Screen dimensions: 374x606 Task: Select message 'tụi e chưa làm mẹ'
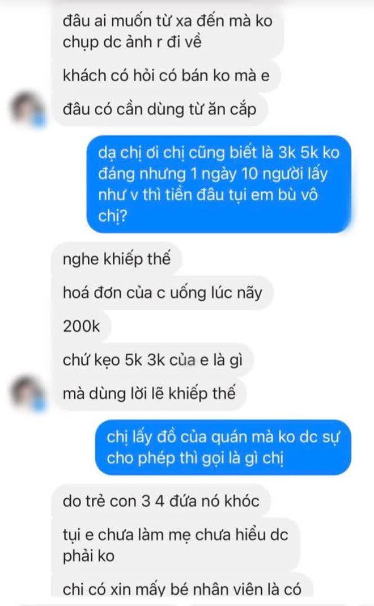tap(176, 545)
